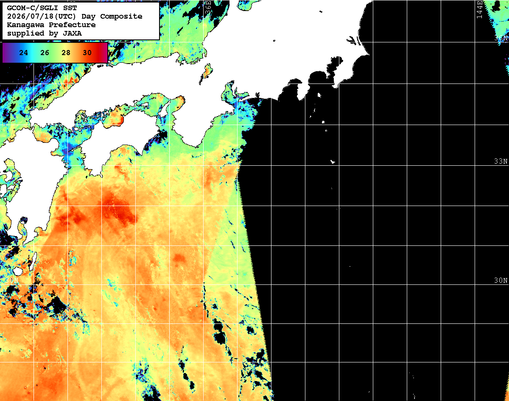
Task: Click the 144E longitude label
Action: [479, 9]
